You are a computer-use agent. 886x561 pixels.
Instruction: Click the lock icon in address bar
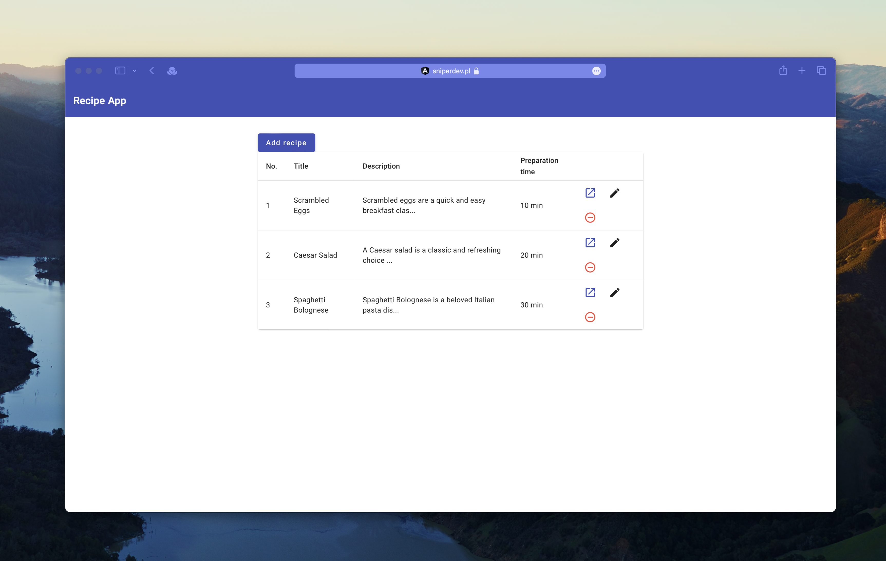(476, 71)
